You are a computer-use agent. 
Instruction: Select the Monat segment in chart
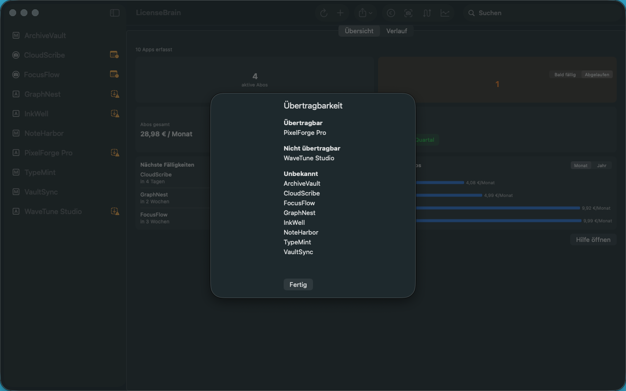tap(581, 166)
